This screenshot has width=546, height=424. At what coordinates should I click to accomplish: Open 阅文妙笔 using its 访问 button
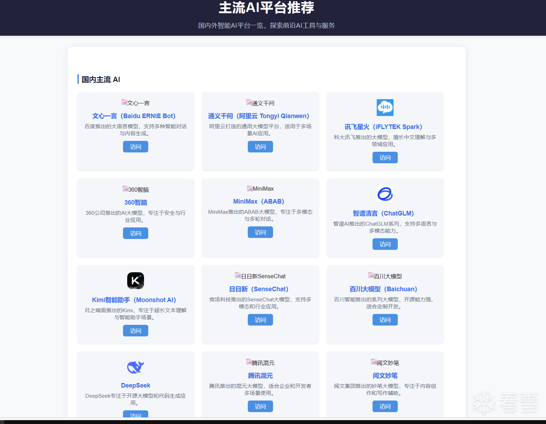[385, 406]
